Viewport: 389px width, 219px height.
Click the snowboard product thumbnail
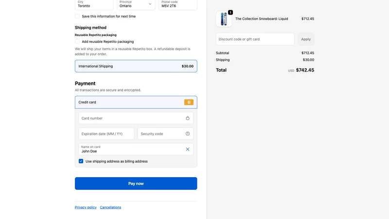224,19
